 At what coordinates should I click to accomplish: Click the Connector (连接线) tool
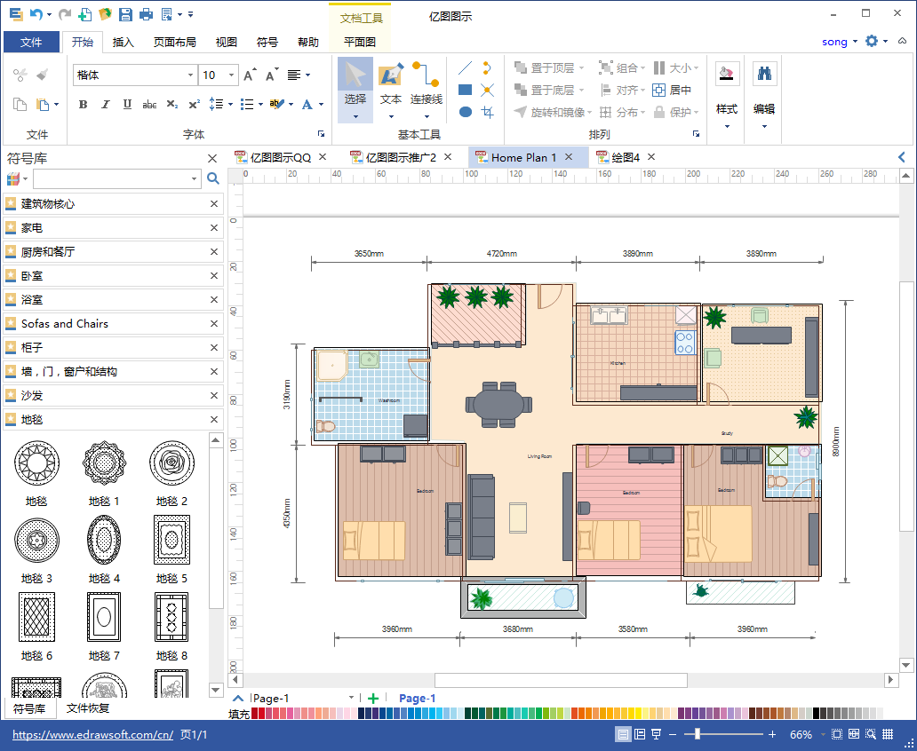pos(426,85)
